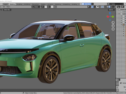The width and height of the screenshot is (126, 94).
Task: Open the gizmo settings dropdown arrow
Action: coord(95,7)
